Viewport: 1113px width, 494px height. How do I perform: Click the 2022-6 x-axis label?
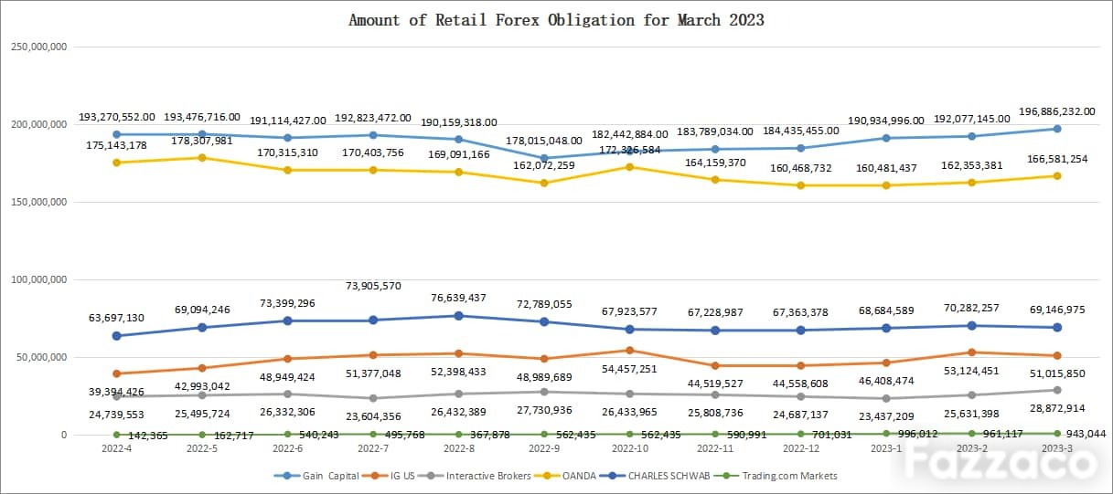pyautogui.click(x=288, y=449)
